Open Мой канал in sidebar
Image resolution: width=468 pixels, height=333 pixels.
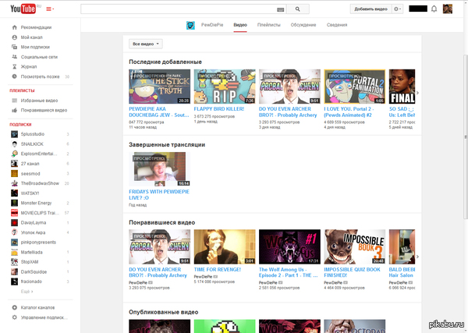point(31,37)
